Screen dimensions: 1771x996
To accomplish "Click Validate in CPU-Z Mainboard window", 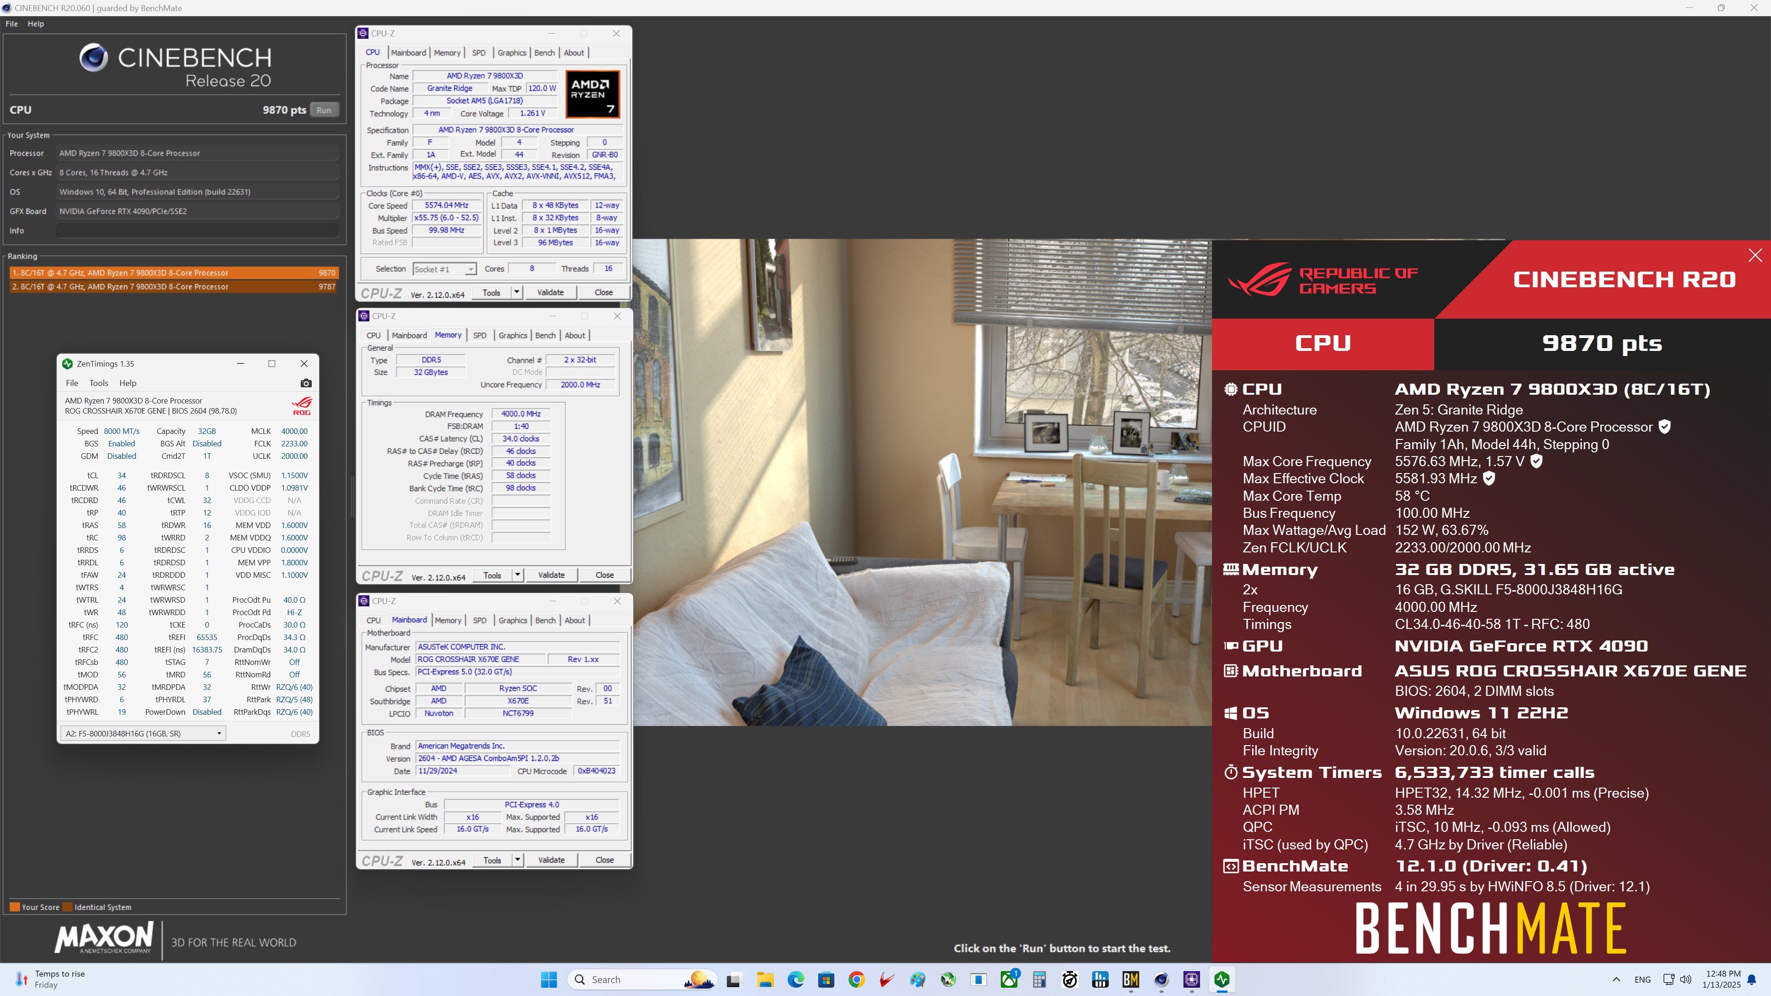I will tap(552, 860).
